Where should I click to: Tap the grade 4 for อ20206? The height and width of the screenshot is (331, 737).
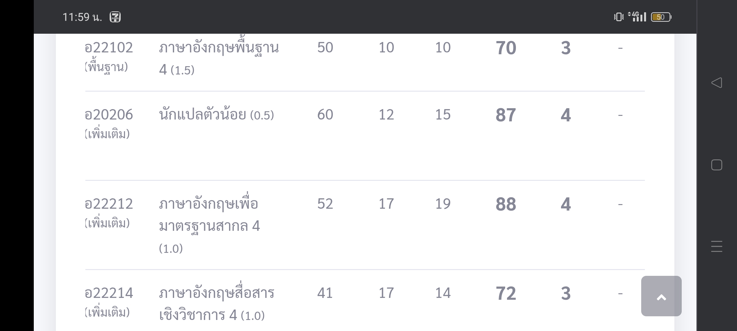(x=566, y=115)
